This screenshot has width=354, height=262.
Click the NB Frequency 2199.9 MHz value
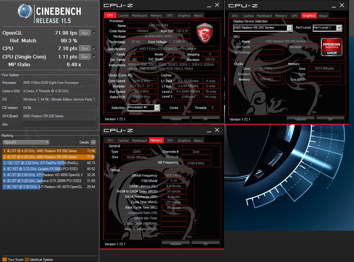196,163
